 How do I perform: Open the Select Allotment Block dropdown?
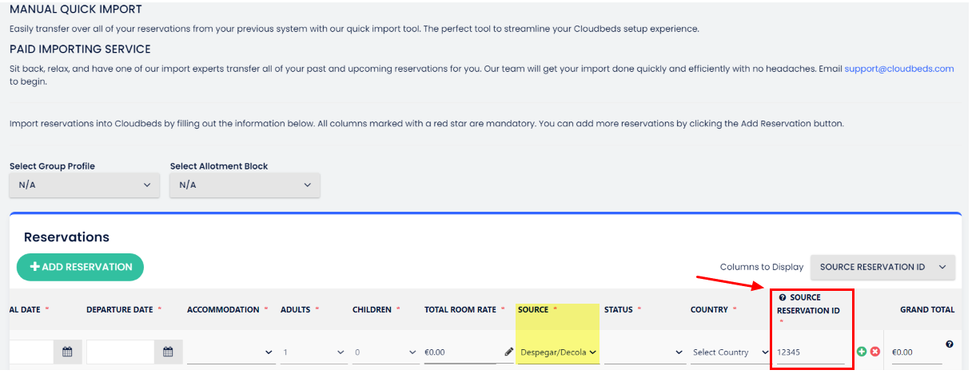(x=245, y=185)
